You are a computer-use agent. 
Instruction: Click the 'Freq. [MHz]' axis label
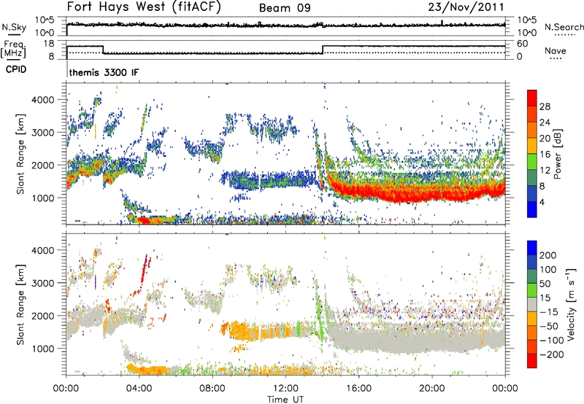[x=14, y=50]
